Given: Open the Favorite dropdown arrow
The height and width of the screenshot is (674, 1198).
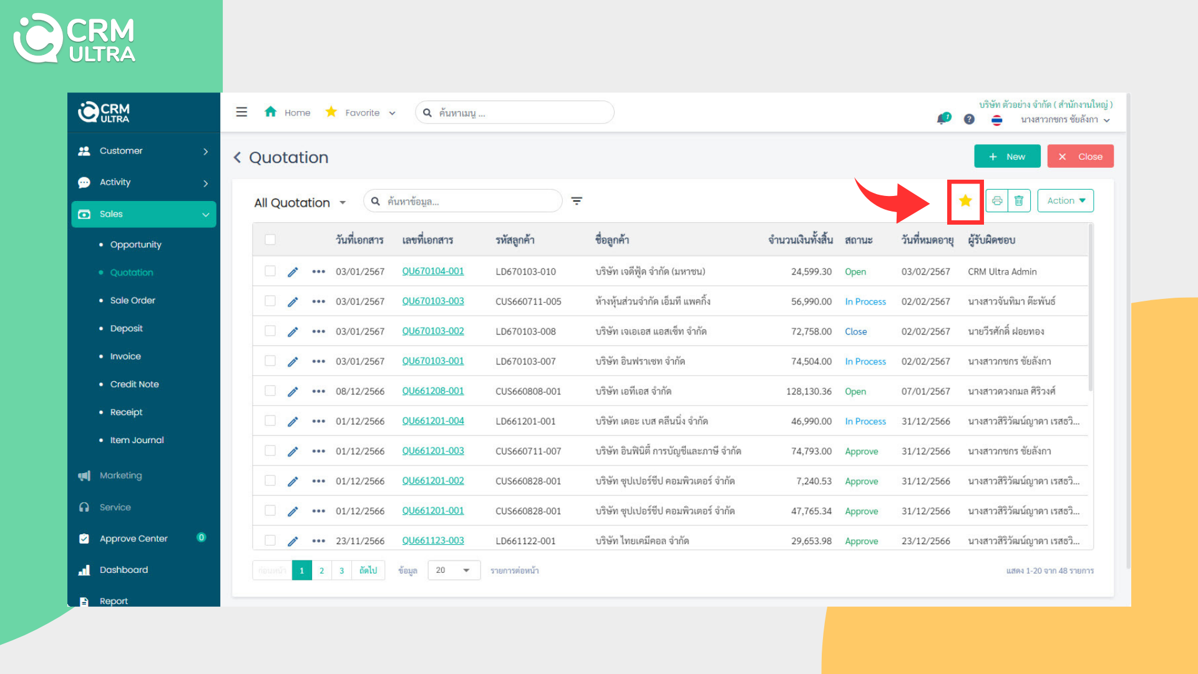Looking at the screenshot, I should (x=392, y=114).
